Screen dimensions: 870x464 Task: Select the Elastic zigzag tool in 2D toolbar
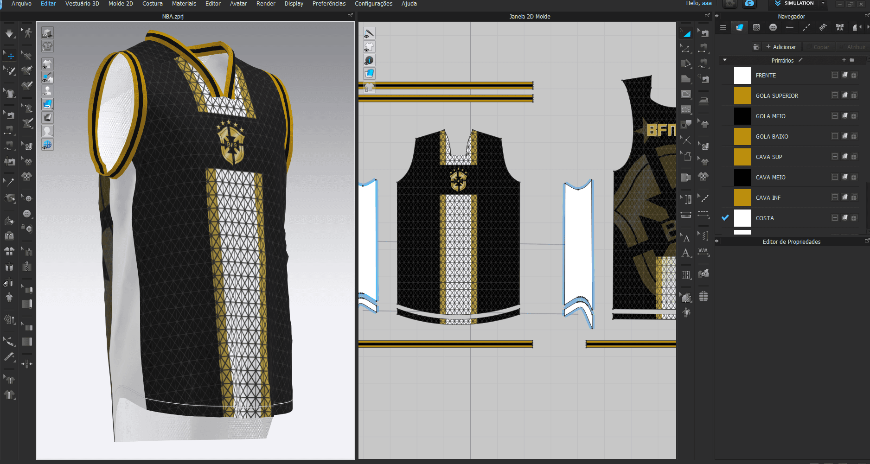(x=704, y=252)
